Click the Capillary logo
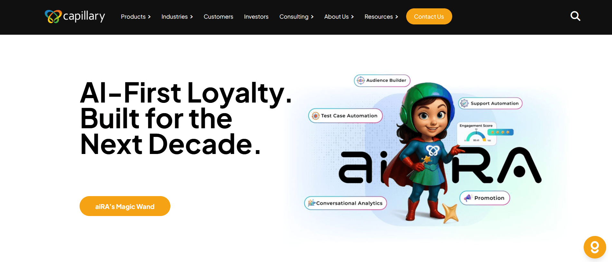 (75, 16)
